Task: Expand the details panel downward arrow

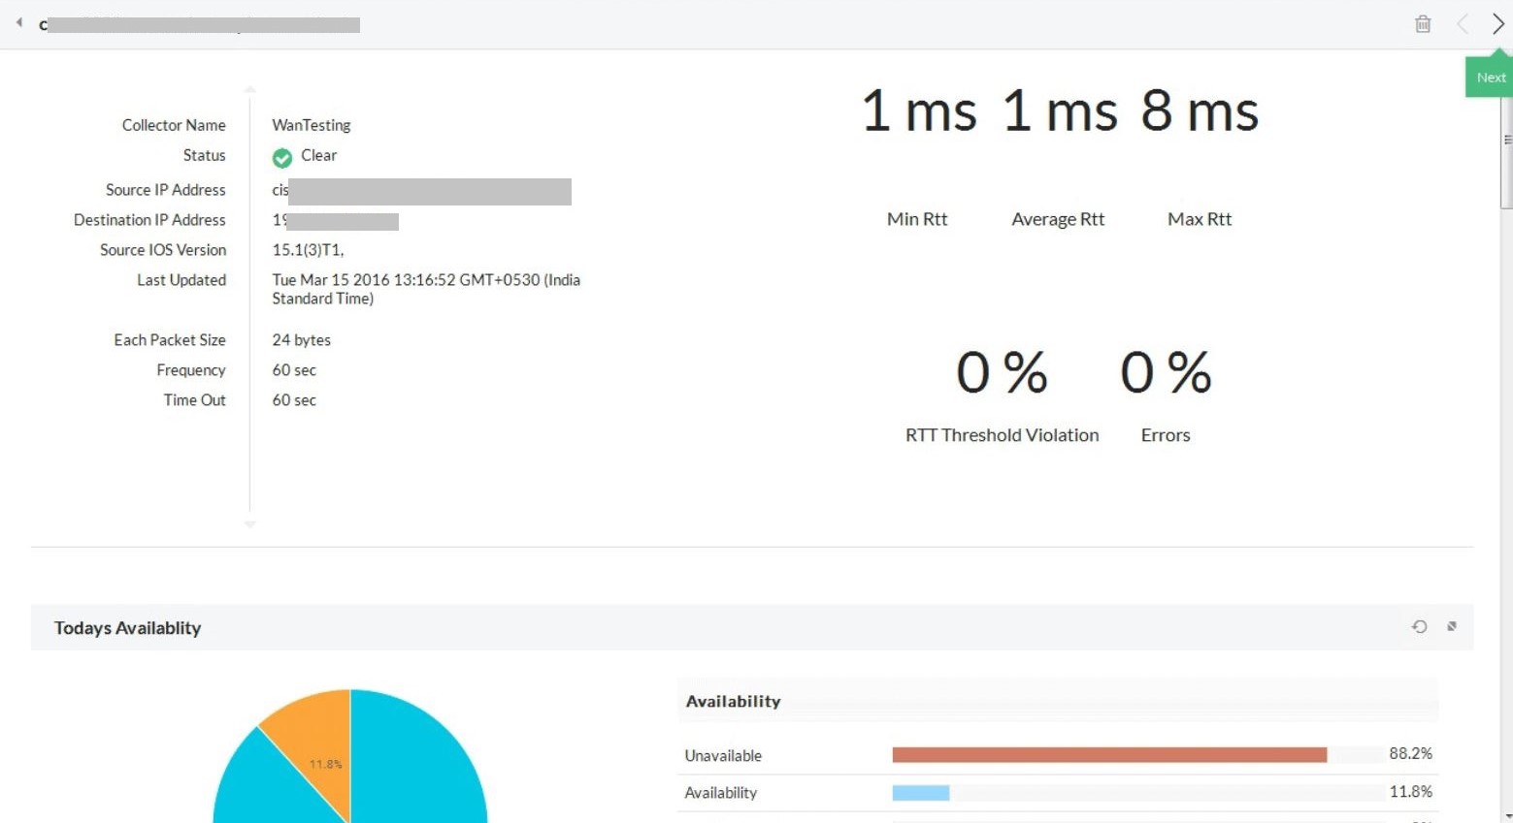Action: click(249, 524)
